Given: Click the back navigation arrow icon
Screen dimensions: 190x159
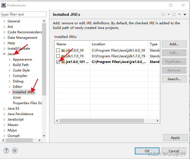Looking at the screenshot, I should 163,14.
